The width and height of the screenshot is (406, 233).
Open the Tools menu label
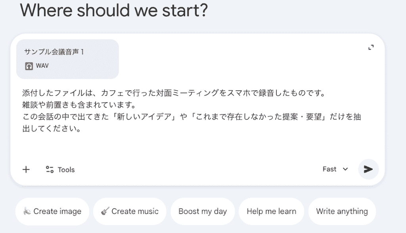click(66, 170)
